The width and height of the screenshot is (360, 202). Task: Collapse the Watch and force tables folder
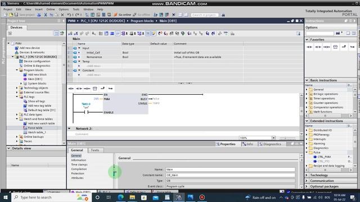pyautogui.click(x=17, y=119)
